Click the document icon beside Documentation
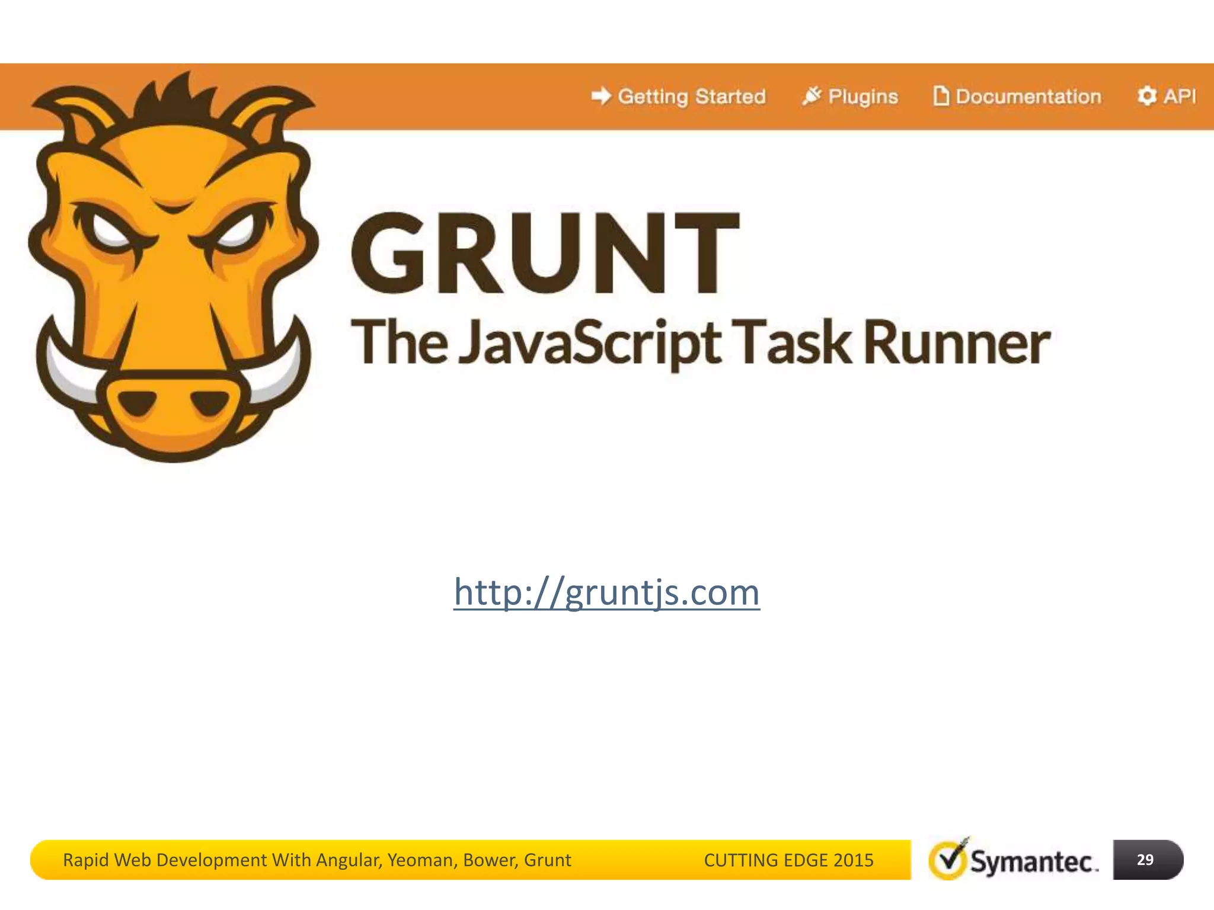Screen dimensions: 1214x910 (941, 95)
